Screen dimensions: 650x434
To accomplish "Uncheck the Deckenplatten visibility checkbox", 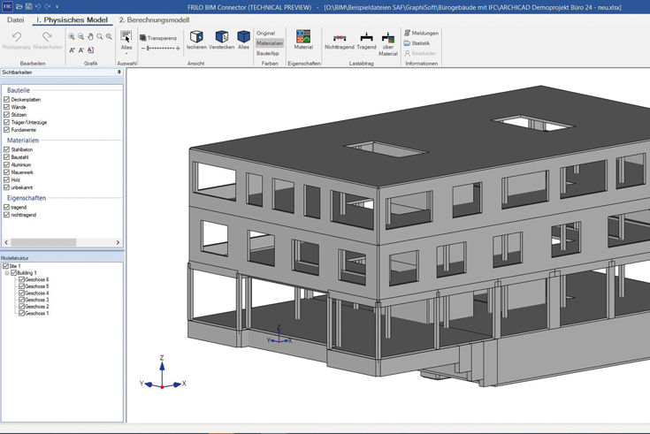I will coord(7,100).
